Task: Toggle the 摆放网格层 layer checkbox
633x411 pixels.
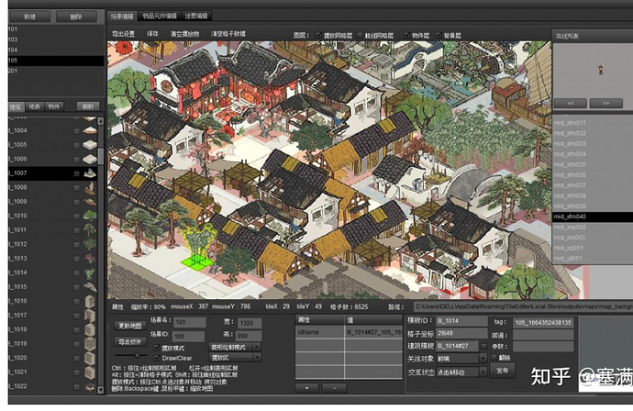Action: coord(318,36)
